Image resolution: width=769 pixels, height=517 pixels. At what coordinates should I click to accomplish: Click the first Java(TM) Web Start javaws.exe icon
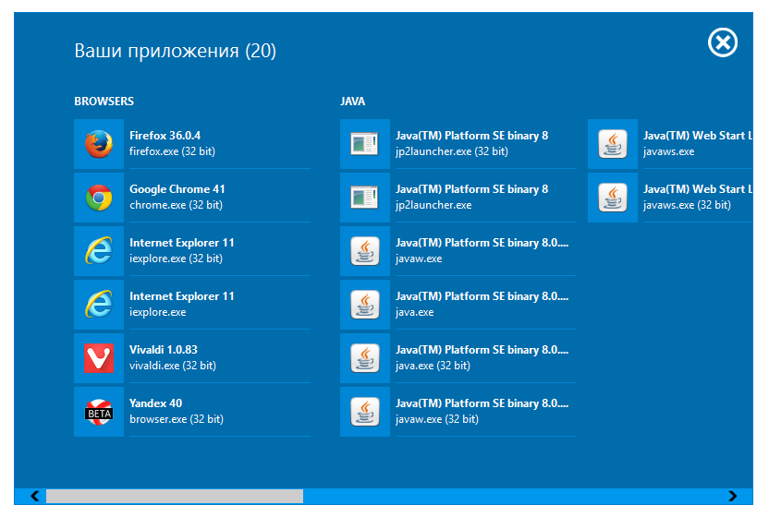[613, 144]
